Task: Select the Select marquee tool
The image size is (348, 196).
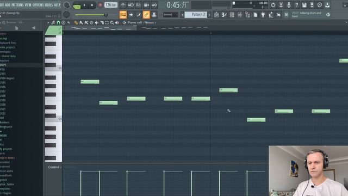Action: pos(107,23)
